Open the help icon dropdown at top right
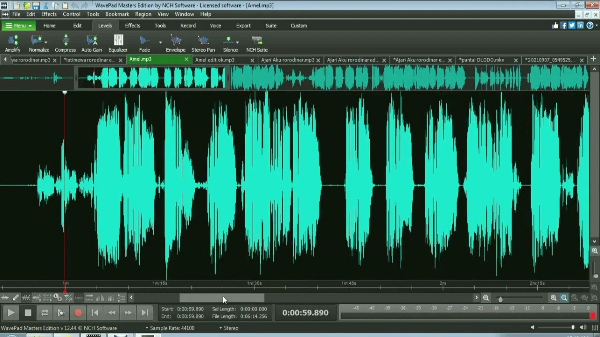600x337 pixels. (x=592, y=26)
